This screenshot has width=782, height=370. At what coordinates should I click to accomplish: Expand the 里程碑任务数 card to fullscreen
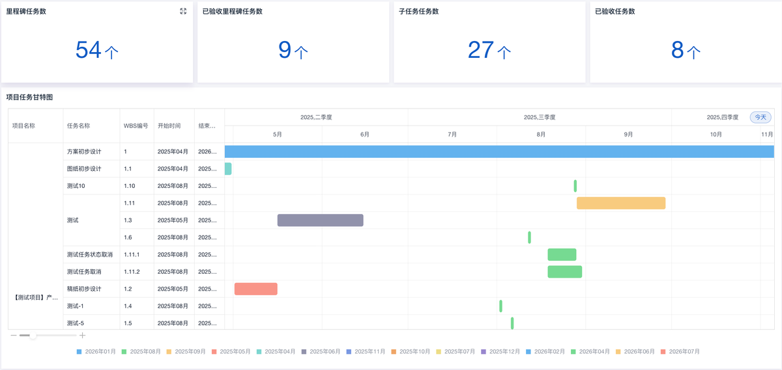pos(183,11)
